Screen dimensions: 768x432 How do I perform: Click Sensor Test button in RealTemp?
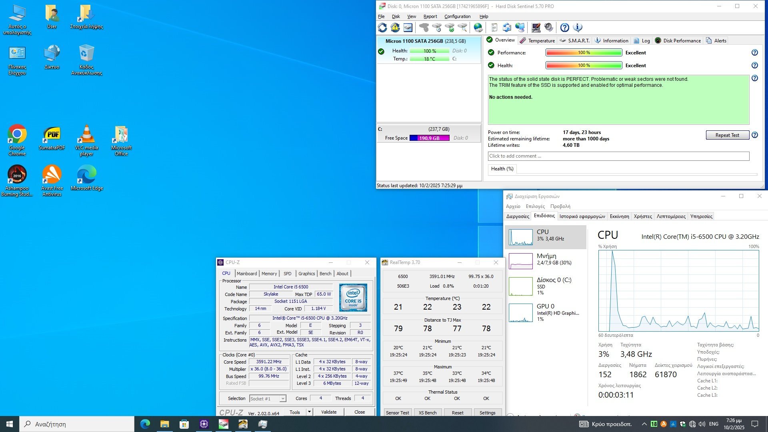(x=397, y=413)
